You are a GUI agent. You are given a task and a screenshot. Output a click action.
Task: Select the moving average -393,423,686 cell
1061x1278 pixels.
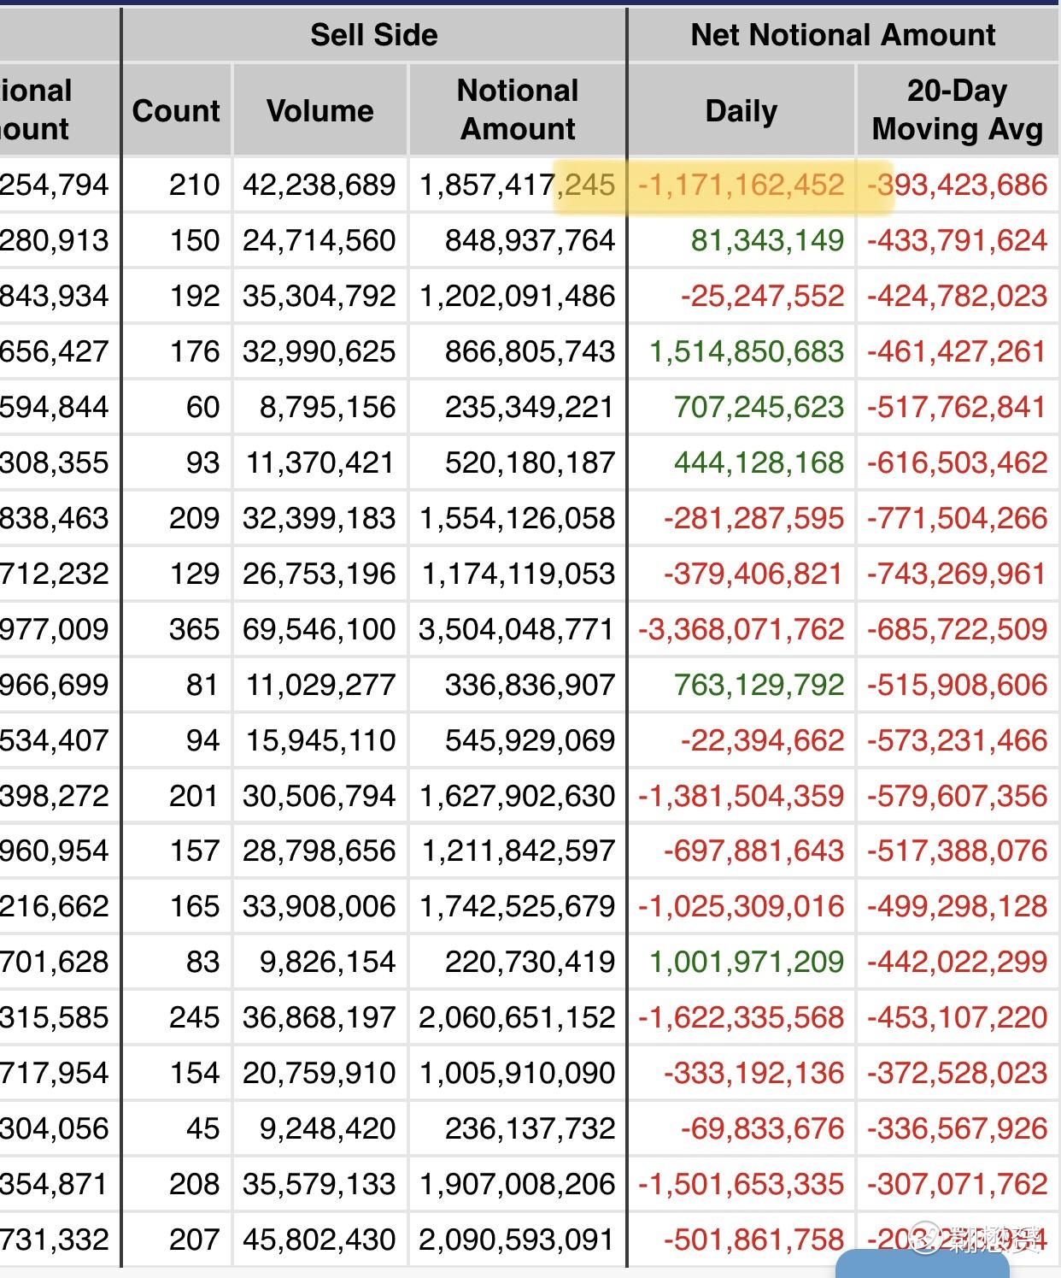(957, 185)
